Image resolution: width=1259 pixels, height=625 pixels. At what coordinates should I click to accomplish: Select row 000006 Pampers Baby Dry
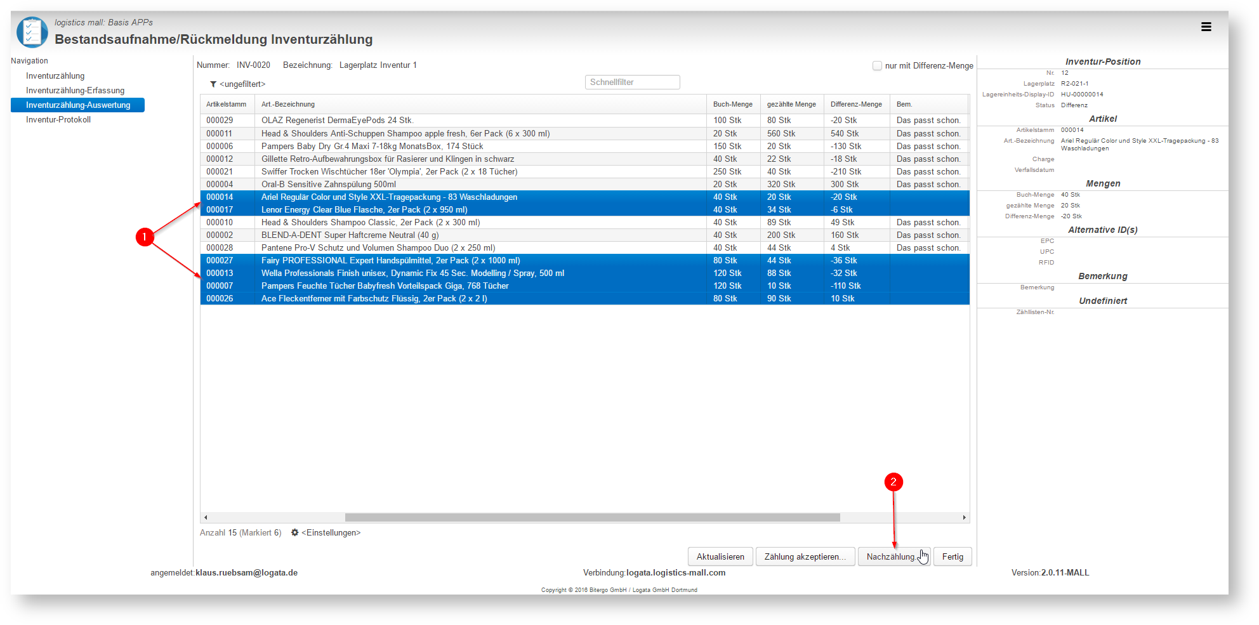584,146
